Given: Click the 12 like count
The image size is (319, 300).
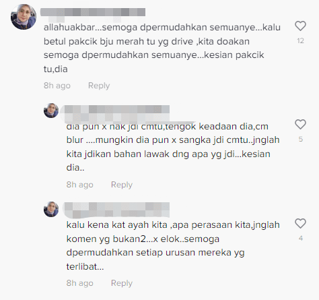Looking at the screenshot, I should pyautogui.click(x=300, y=41).
